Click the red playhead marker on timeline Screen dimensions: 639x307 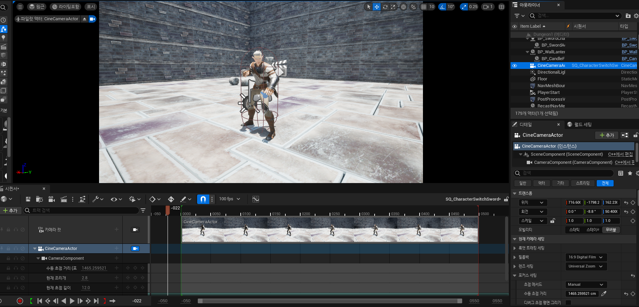(168, 210)
